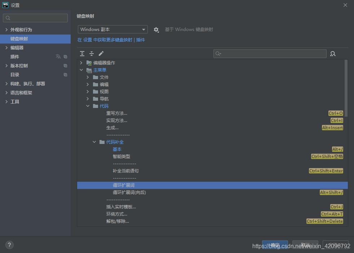Open the 插件 link under keymap dropdown
Viewport: 354px width, 253px height.
[x=141, y=40]
